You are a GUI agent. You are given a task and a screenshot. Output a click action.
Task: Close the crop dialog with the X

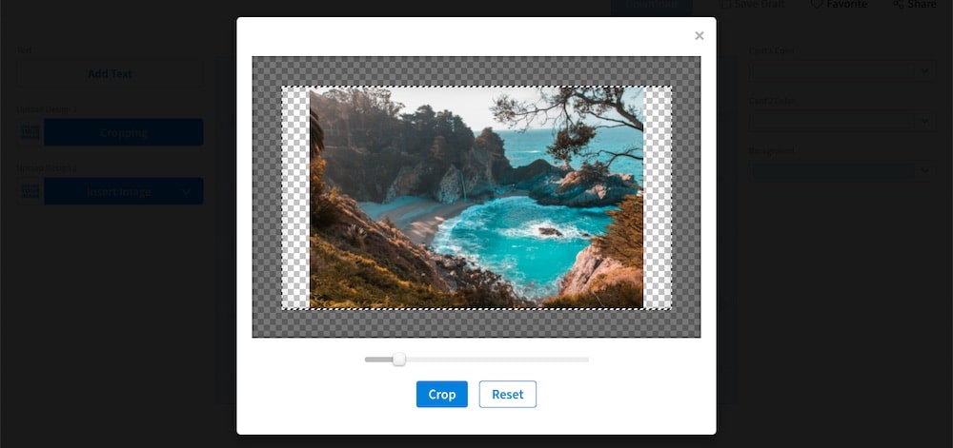699,36
